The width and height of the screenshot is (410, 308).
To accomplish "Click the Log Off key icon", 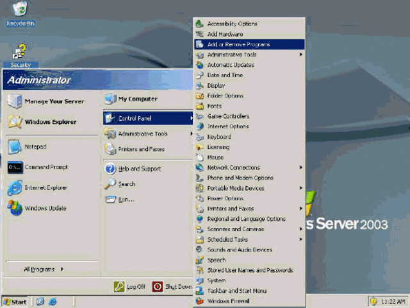I will click(119, 287).
